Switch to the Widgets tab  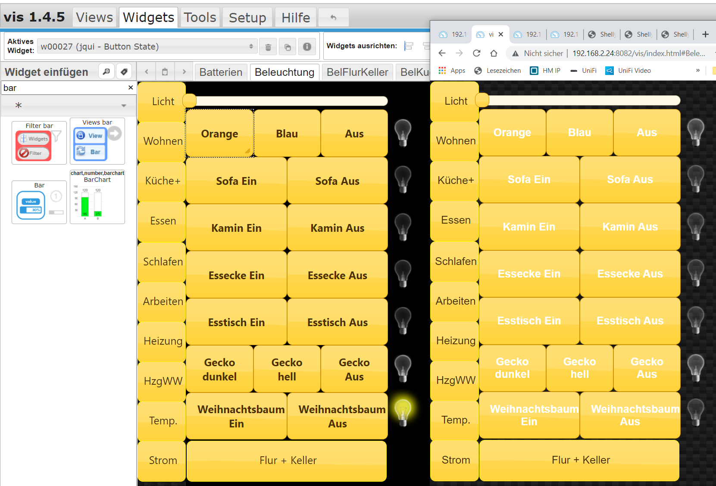click(x=148, y=17)
